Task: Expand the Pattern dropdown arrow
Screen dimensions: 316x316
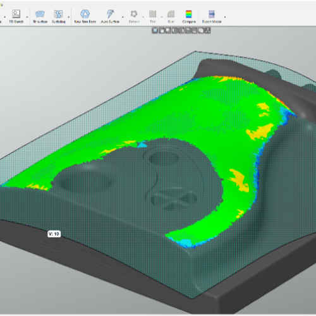Action: click(143, 17)
